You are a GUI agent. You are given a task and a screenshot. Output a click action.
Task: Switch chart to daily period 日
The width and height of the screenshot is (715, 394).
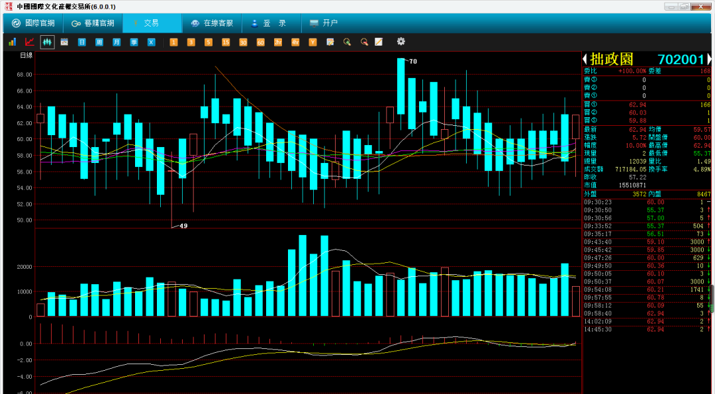(x=81, y=42)
